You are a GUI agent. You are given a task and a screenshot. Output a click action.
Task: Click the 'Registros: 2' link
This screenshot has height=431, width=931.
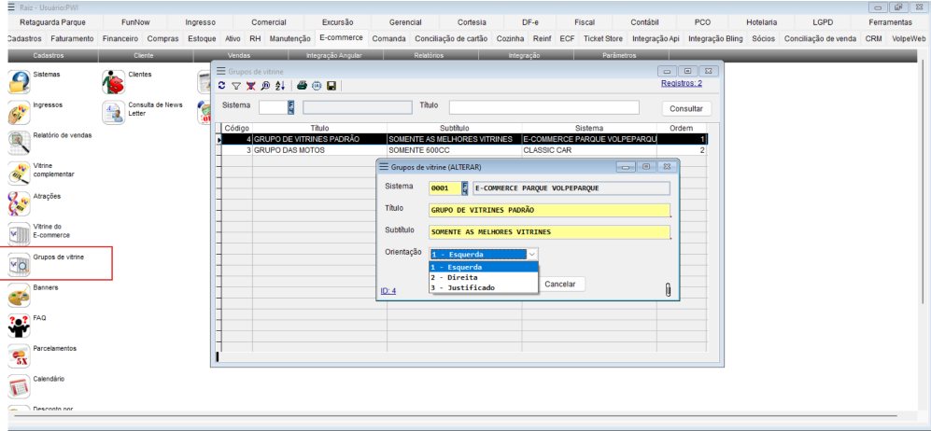coord(681,83)
